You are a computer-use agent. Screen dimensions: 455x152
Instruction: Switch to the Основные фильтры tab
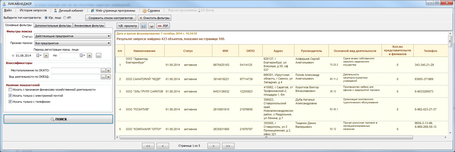point(19,25)
